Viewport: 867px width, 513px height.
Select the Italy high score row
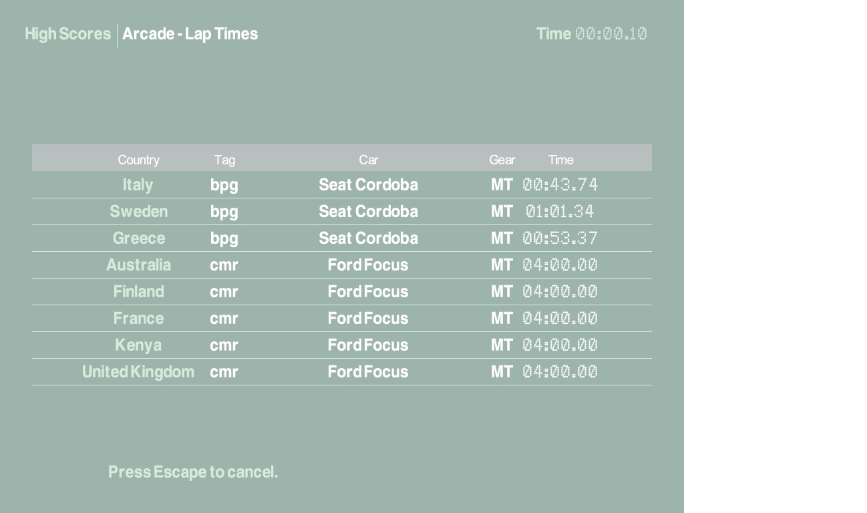tap(138, 185)
